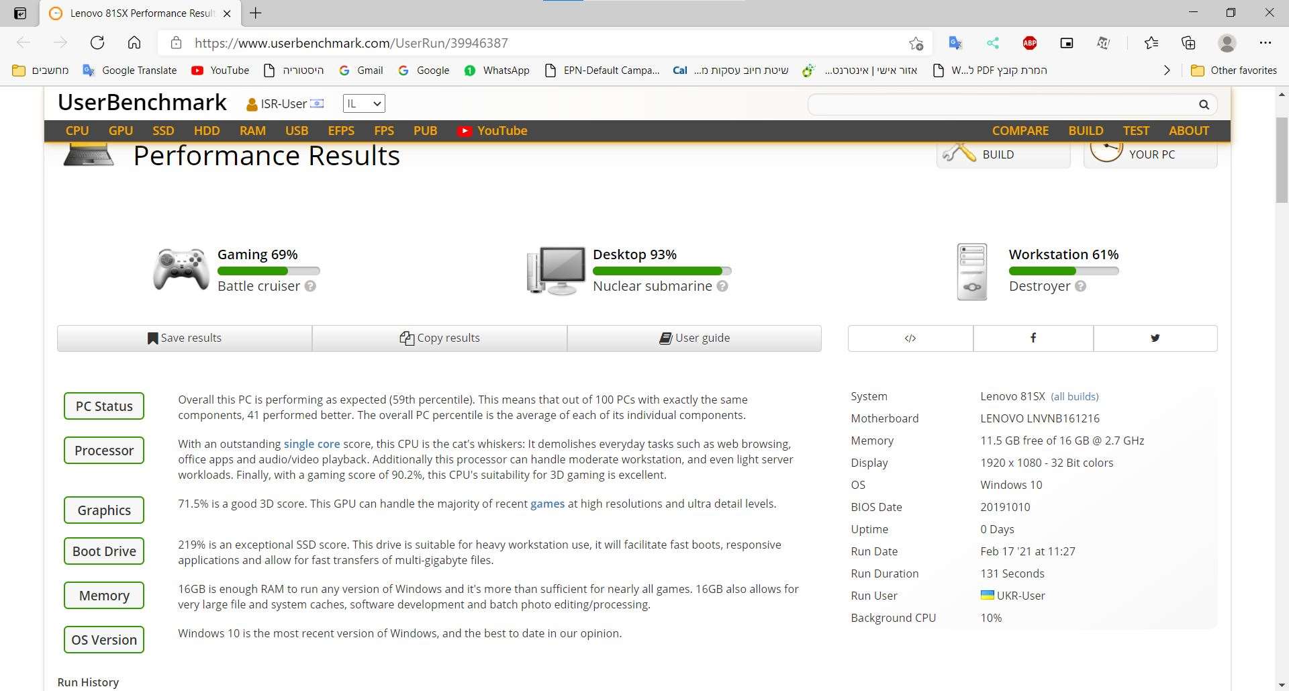Open FPS menu item
Image resolution: width=1289 pixels, height=691 pixels.
point(384,131)
